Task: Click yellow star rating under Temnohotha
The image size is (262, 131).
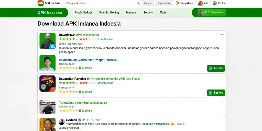Action: coord(67,111)
